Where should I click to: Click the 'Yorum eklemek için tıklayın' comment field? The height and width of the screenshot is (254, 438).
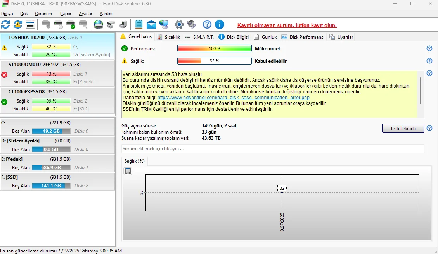pyautogui.click(x=273, y=149)
